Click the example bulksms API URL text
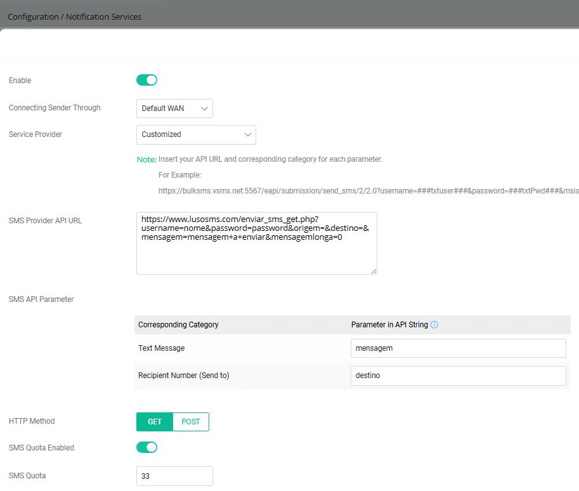This screenshot has width=579, height=491. click(368, 191)
